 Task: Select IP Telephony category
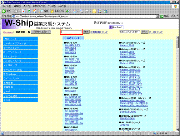pyautogui.click(x=20, y=74)
